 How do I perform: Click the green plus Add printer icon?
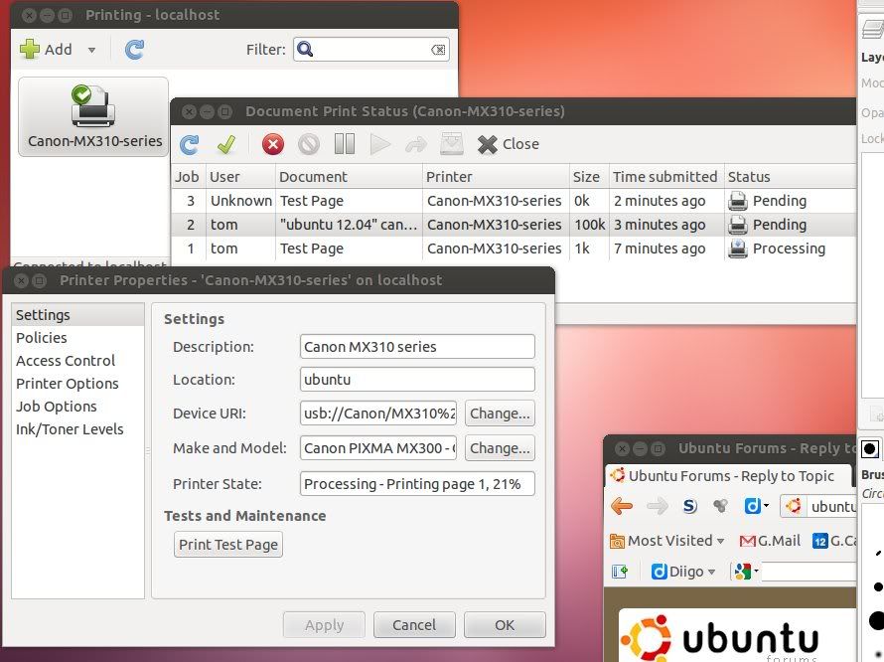(x=30, y=49)
